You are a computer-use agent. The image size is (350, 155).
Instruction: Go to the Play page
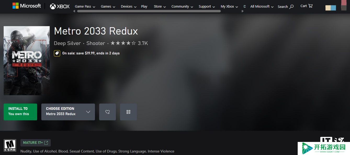[x=144, y=7]
